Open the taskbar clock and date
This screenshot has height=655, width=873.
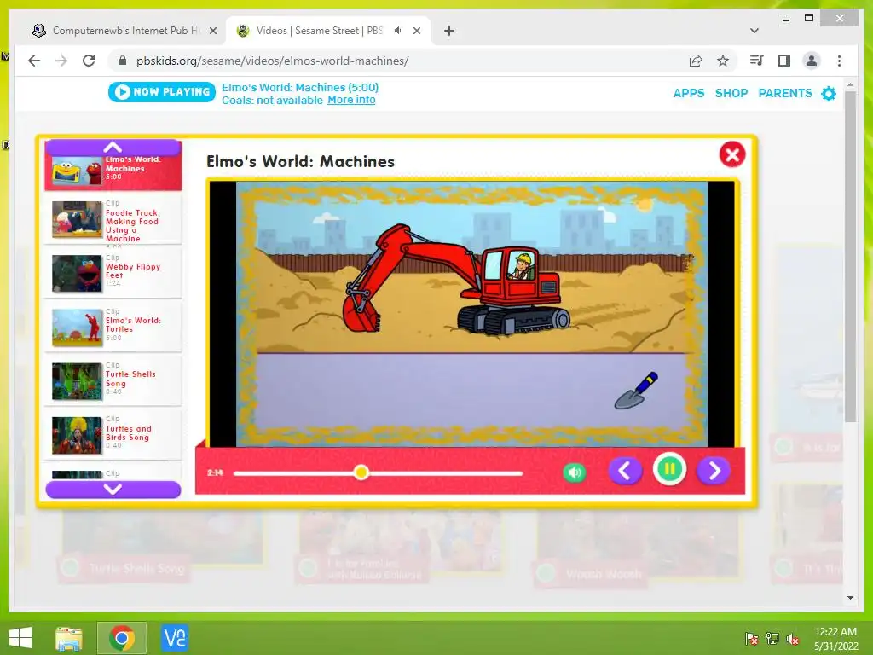click(x=836, y=639)
